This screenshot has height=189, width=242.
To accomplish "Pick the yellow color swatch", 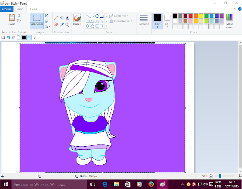I will (201, 16).
